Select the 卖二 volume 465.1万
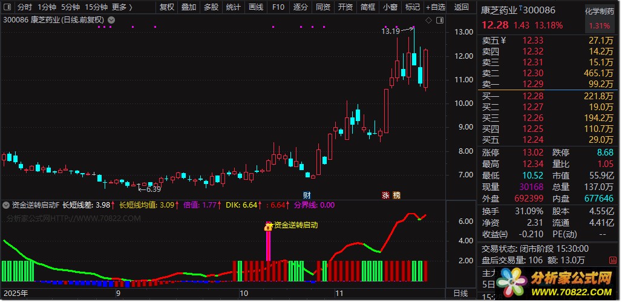The width and height of the screenshot is (622, 302). point(598,73)
